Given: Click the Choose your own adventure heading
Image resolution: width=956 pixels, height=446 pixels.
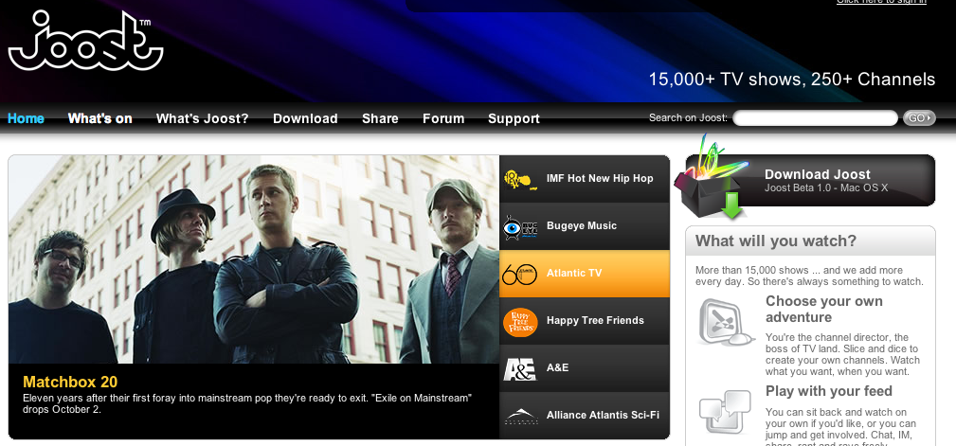Looking at the screenshot, I should [824, 309].
